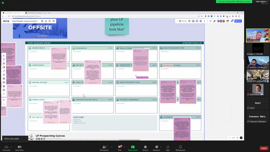Viewport: 270px width, 152px height.
Task: Open the Miro help question mark
Action: coord(241,138)
